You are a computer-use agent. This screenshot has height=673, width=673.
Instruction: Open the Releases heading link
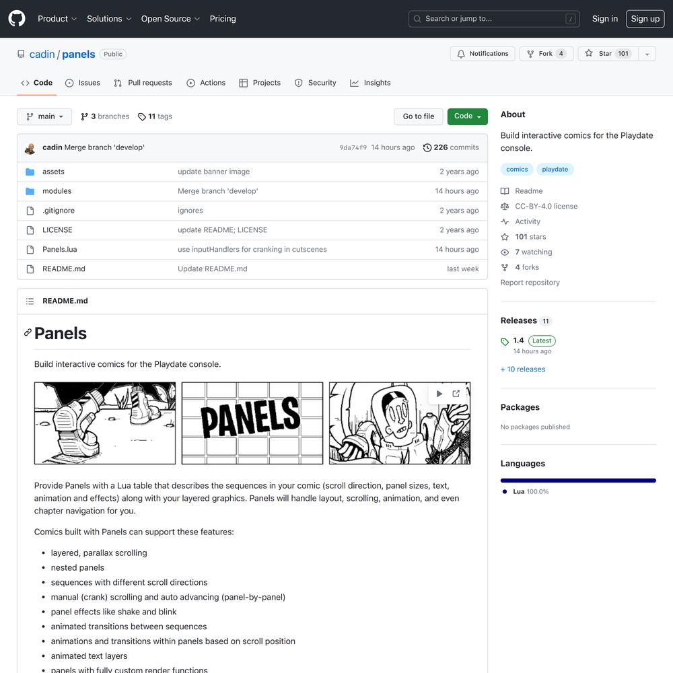click(x=526, y=320)
